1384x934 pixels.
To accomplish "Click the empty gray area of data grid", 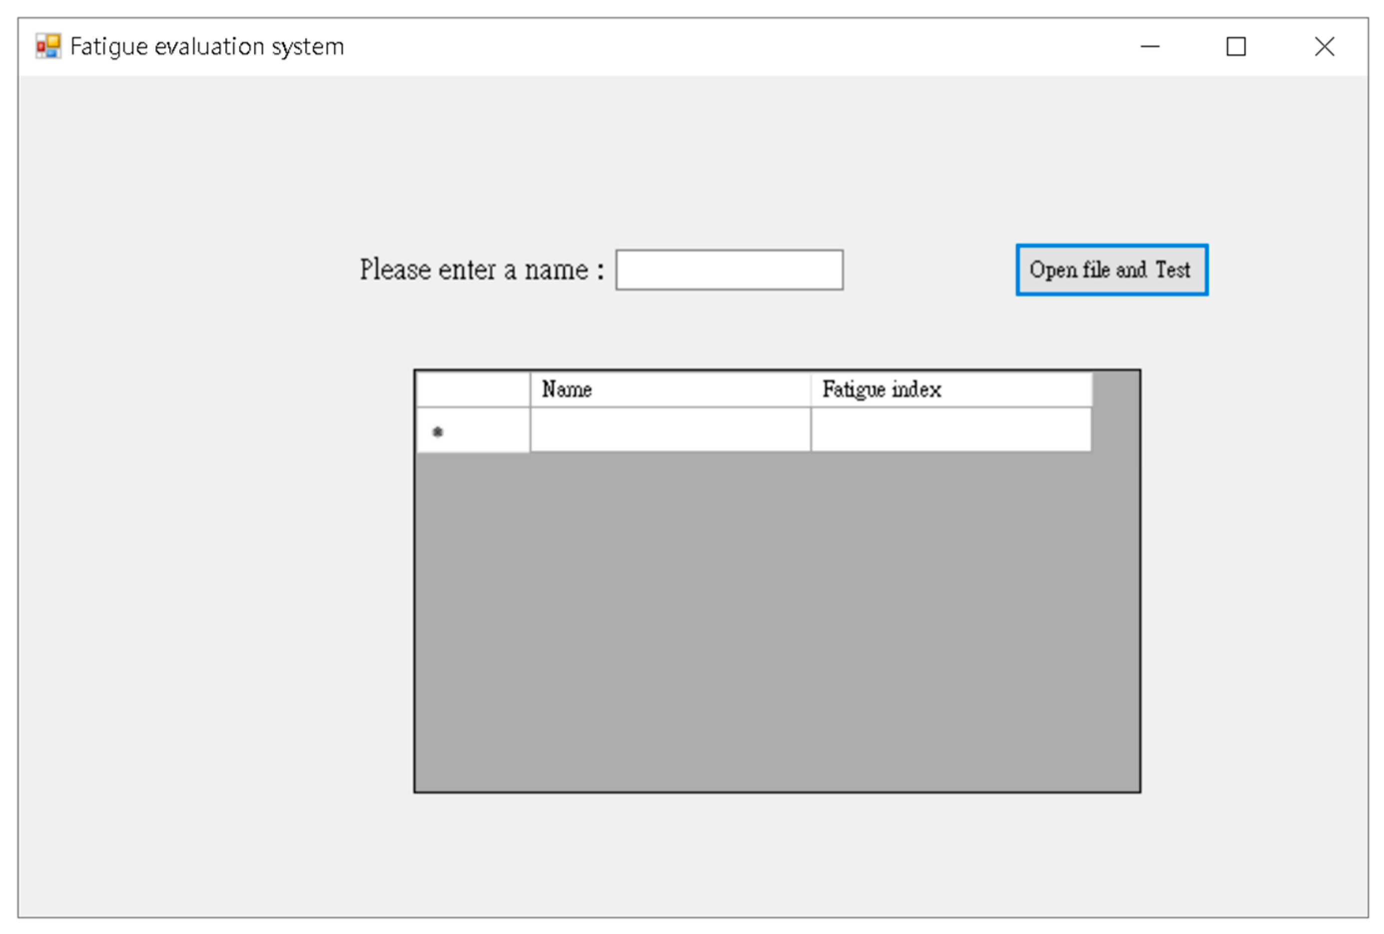I will pyautogui.click(x=774, y=619).
